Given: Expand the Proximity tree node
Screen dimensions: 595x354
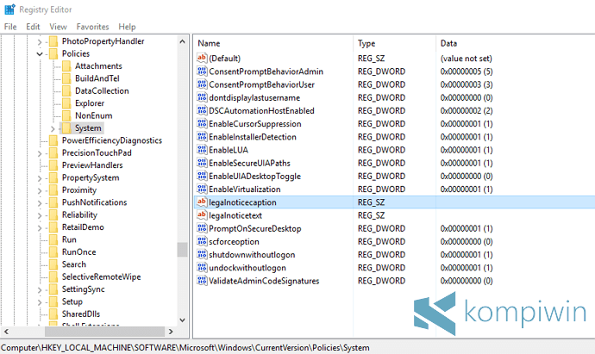Looking at the screenshot, I should 40,190.
